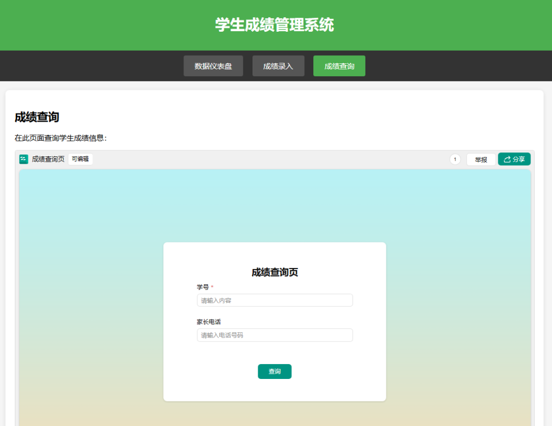Click the 举报 report button
This screenshot has height=426, width=552.
pyautogui.click(x=480, y=159)
